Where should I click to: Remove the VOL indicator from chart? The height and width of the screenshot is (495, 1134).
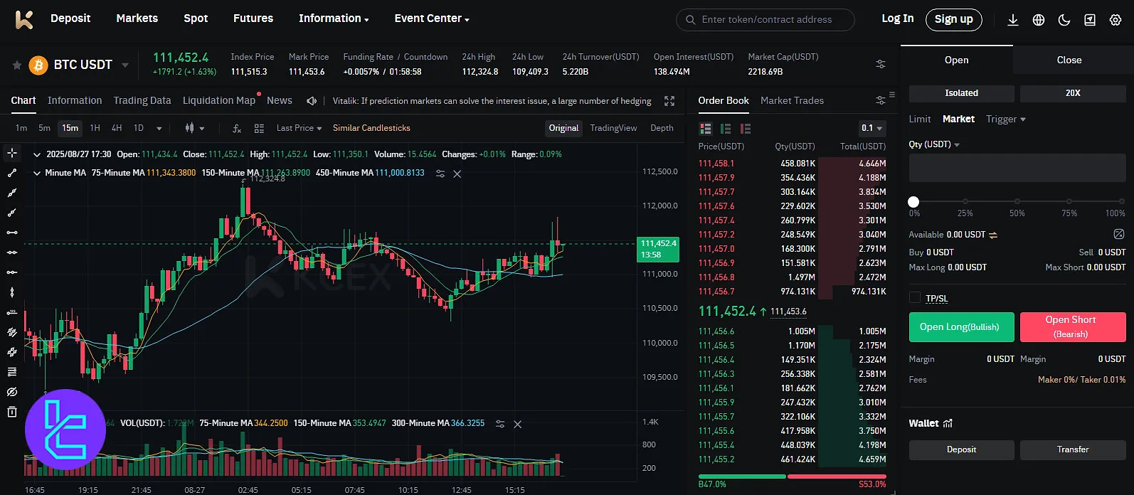coord(518,424)
